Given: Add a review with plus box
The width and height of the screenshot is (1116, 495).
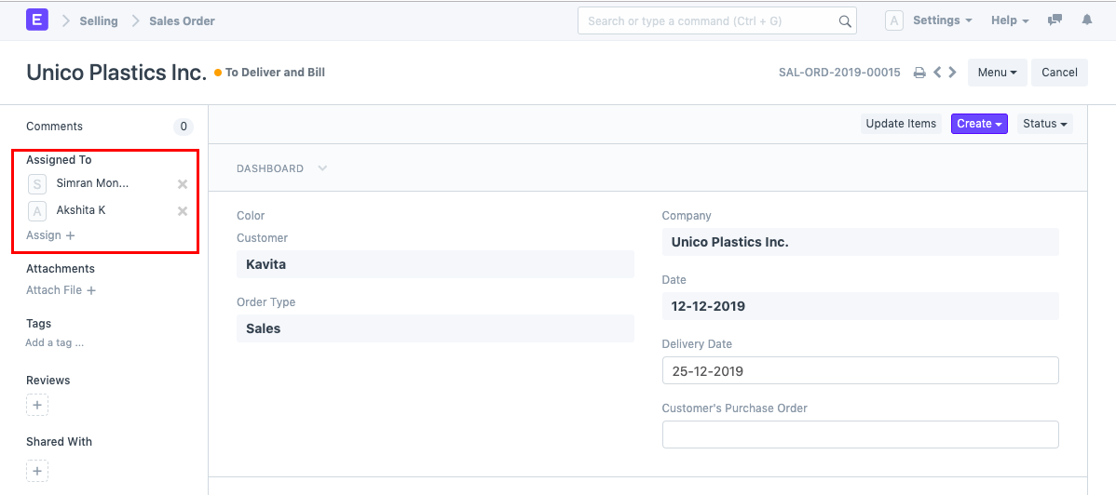Looking at the screenshot, I should coord(37,406).
